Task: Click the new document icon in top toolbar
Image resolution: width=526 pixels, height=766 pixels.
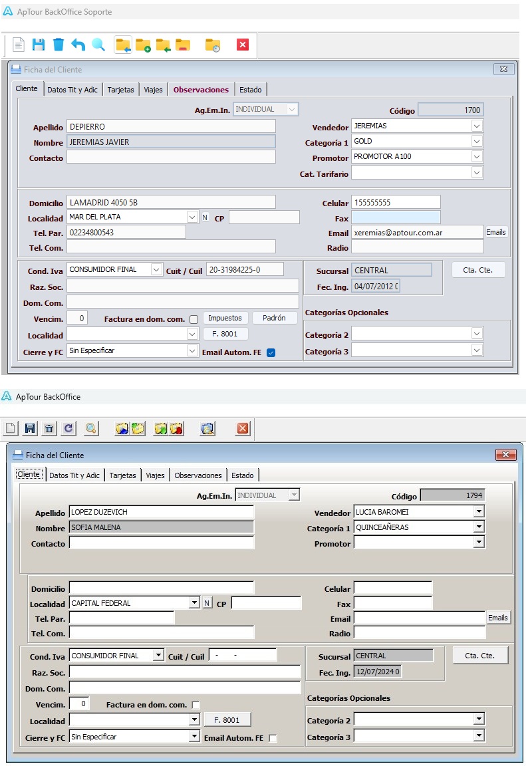Action: (19, 45)
